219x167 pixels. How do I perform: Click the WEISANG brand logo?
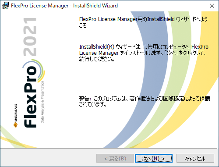click(15, 116)
